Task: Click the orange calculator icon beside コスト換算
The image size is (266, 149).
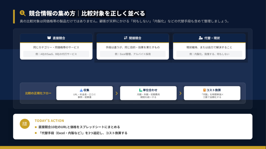Action: coord(204,90)
